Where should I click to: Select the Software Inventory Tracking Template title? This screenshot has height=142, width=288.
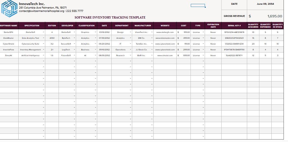tap(110, 18)
